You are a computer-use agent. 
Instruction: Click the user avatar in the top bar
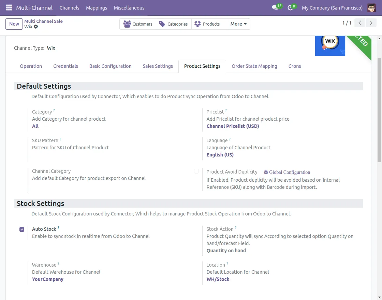click(371, 7)
